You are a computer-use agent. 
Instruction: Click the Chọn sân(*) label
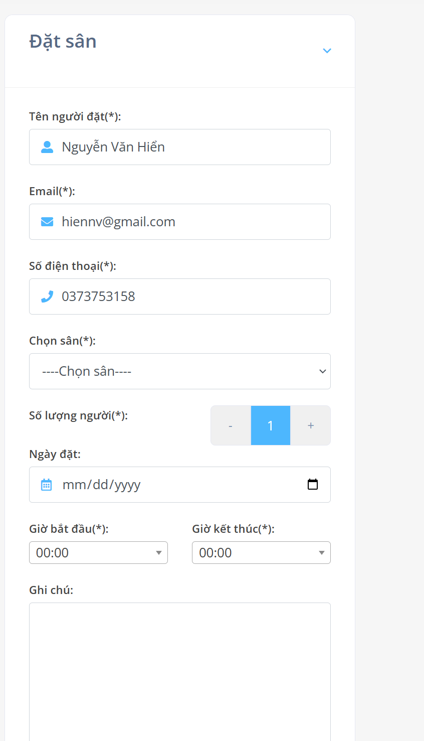tap(62, 341)
